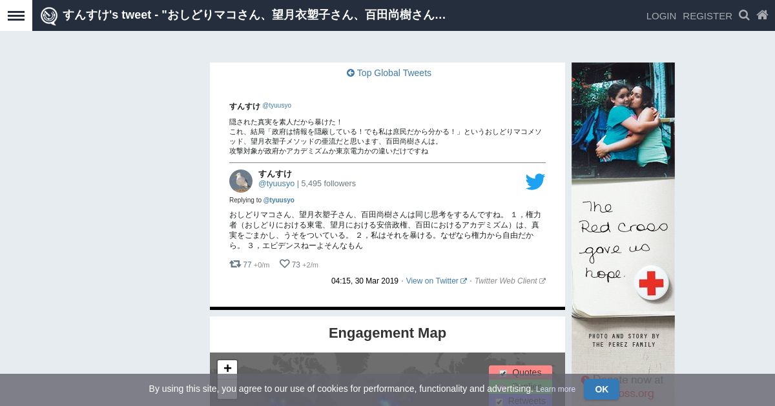Click LOGIN in the header

pos(661,15)
